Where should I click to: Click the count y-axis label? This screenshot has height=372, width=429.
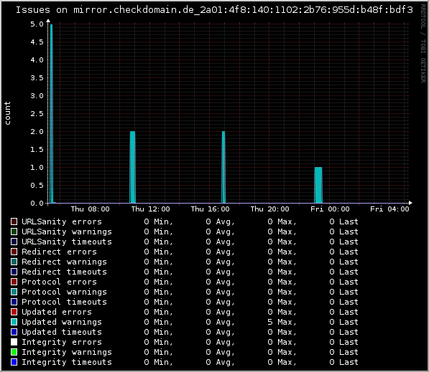click(x=7, y=113)
